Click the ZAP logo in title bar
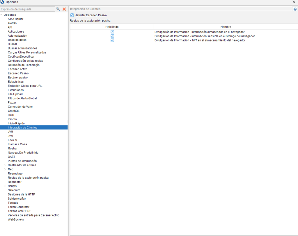298x236 pixels. (3, 2)
